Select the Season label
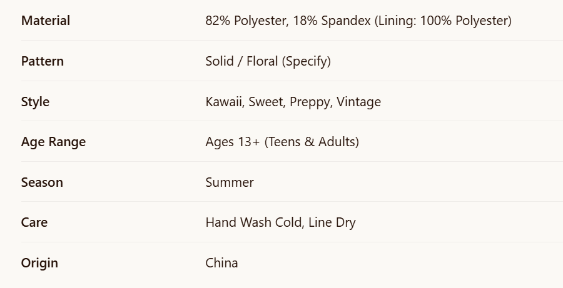This screenshot has height=288, width=563. [42, 182]
